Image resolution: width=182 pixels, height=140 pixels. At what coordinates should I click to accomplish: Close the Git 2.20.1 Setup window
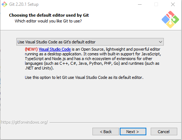[x=173, y=4]
